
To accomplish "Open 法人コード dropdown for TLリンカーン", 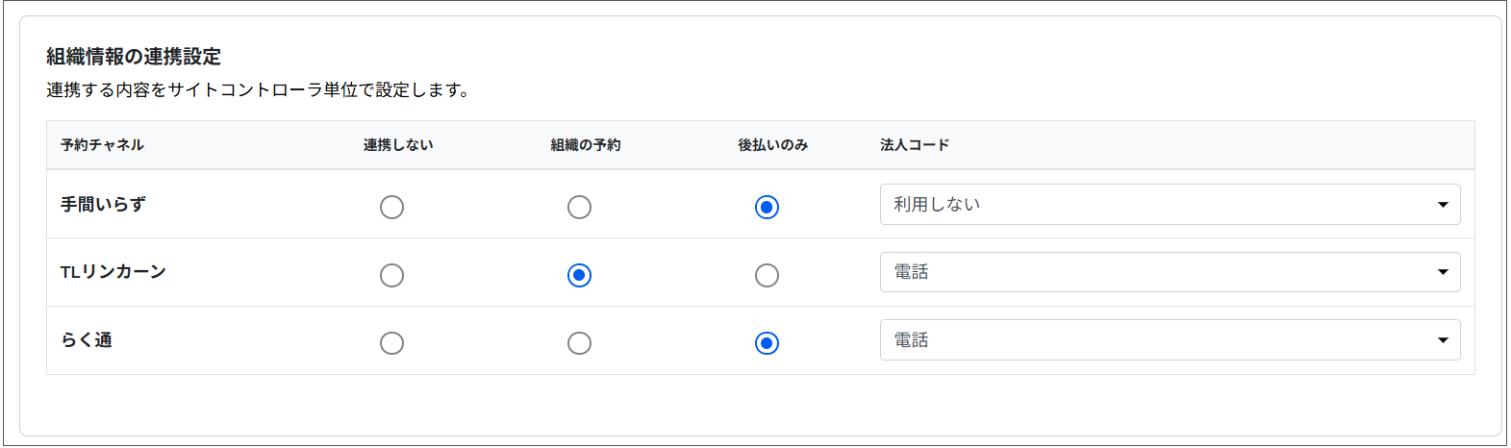I will (1170, 272).
